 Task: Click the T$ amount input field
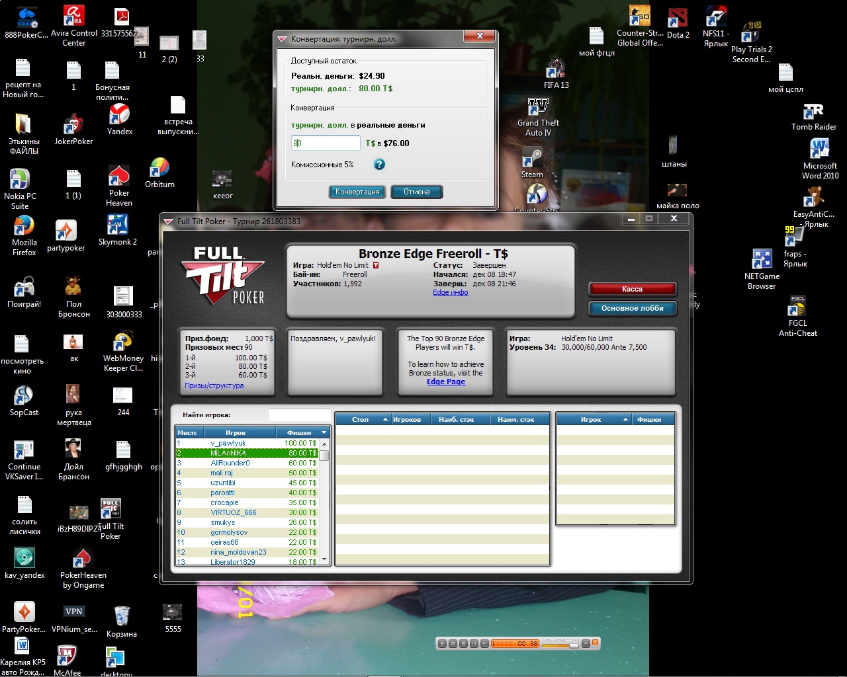point(326,143)
